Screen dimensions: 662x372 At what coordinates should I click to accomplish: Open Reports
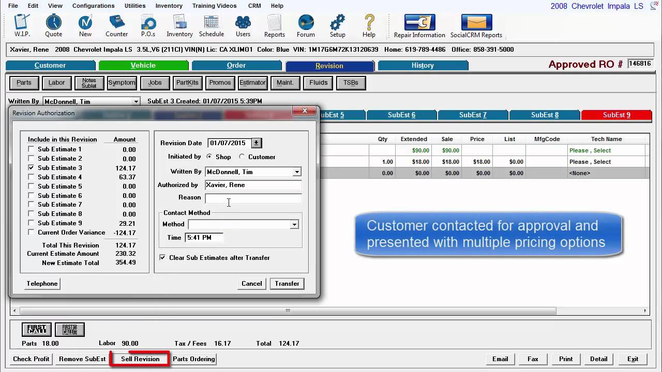[274, 25]
